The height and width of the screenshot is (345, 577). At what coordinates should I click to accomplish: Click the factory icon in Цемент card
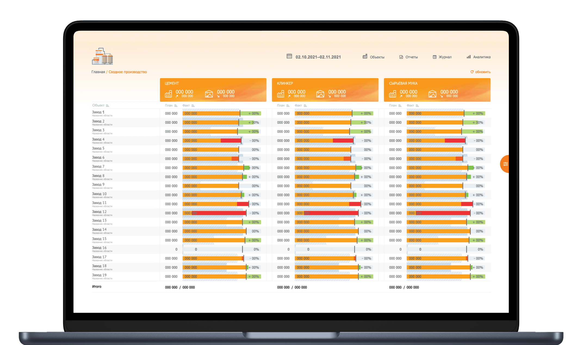tap(168, 94)
